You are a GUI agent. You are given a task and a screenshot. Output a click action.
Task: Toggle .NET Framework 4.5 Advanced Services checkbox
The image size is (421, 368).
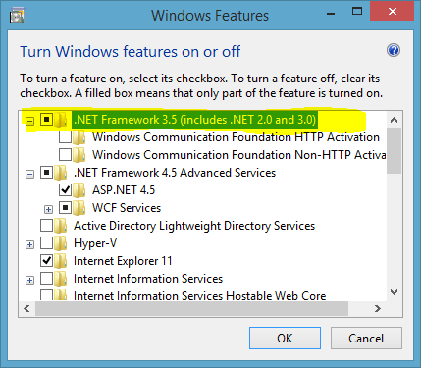(x=46, y=173)
